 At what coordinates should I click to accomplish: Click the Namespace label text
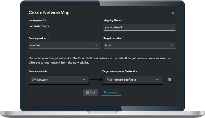(x=35, y=20)
